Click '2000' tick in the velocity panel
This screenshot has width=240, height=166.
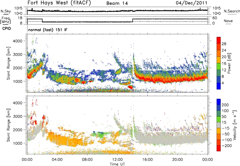[x=17, y=130]
